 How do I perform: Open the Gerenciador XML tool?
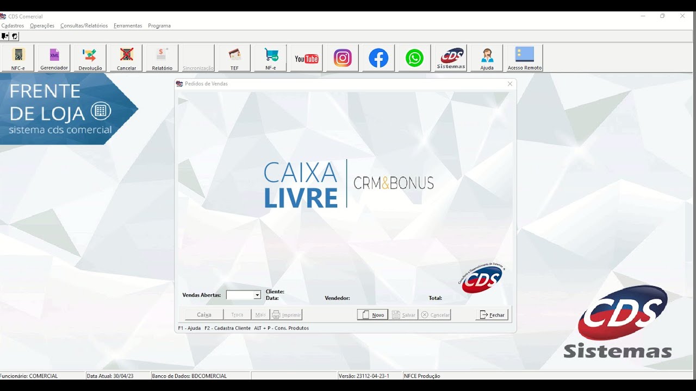54,58
